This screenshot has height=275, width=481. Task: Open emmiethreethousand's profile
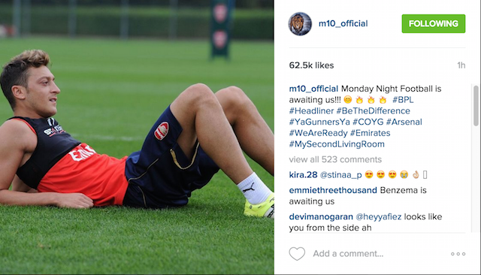point(333,190)
